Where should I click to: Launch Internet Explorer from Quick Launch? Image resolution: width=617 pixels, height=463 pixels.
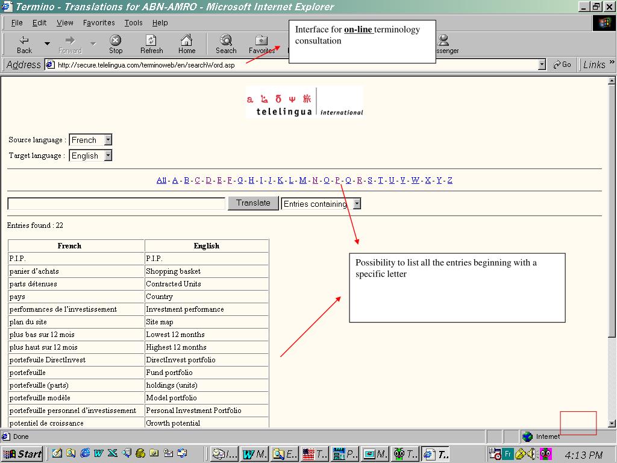point(85,453)
